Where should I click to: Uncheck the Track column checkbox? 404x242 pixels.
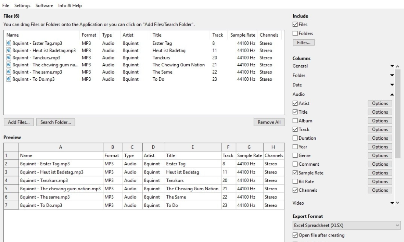tap(295, 129)
